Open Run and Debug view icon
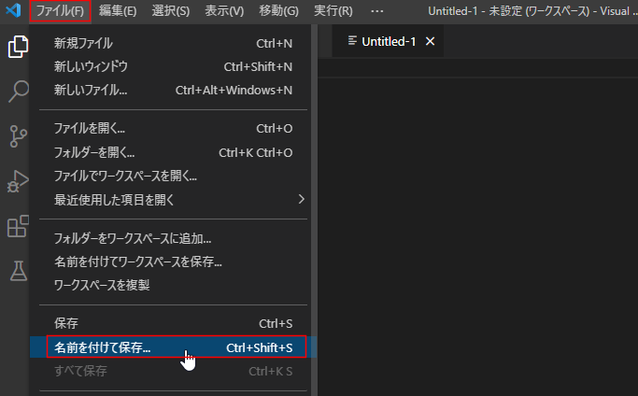The height and width of the screenshot is (396, 638). click(18, 181)
